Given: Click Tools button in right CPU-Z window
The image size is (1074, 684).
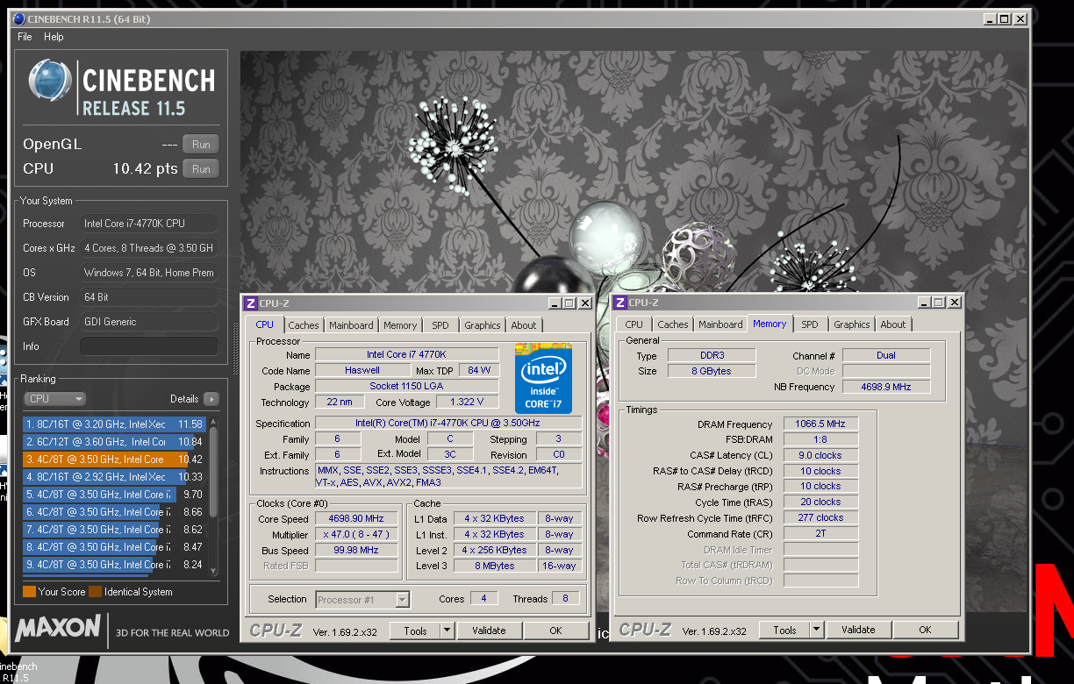Looking at the screenshot, I should 784,630.
